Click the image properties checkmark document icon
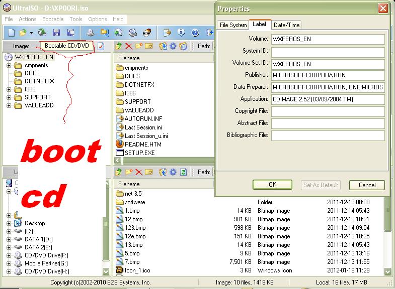Screen dimensions: 395x289 coord(101,46)
